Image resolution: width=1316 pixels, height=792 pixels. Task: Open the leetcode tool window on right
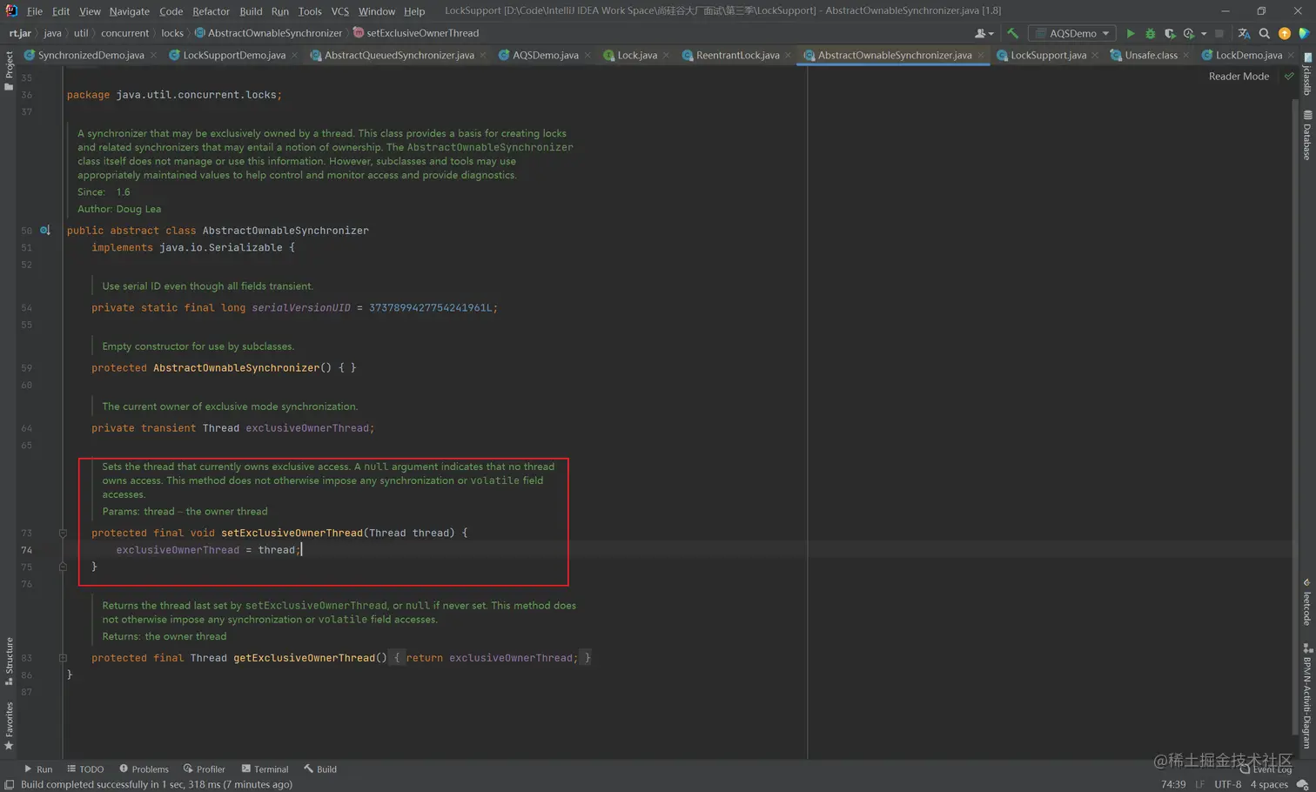pyautogui.click(x=1307, y=602)
